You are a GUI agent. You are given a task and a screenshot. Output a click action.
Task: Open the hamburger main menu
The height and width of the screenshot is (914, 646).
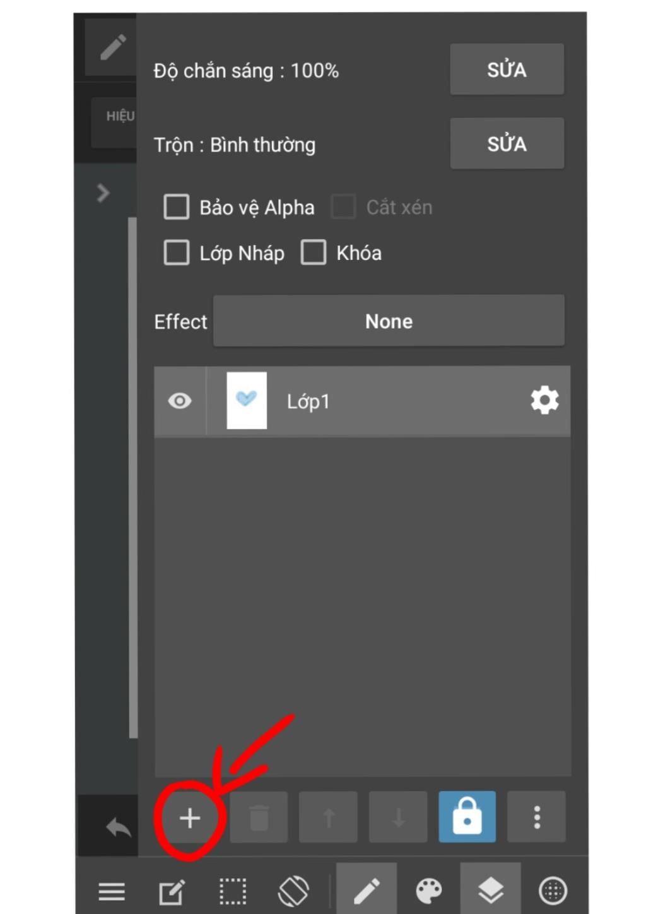(x=112, y=891)
